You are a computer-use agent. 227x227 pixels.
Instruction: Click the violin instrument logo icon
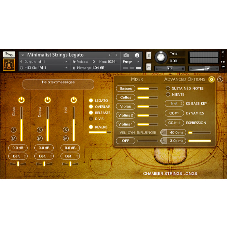click(9, 65)
